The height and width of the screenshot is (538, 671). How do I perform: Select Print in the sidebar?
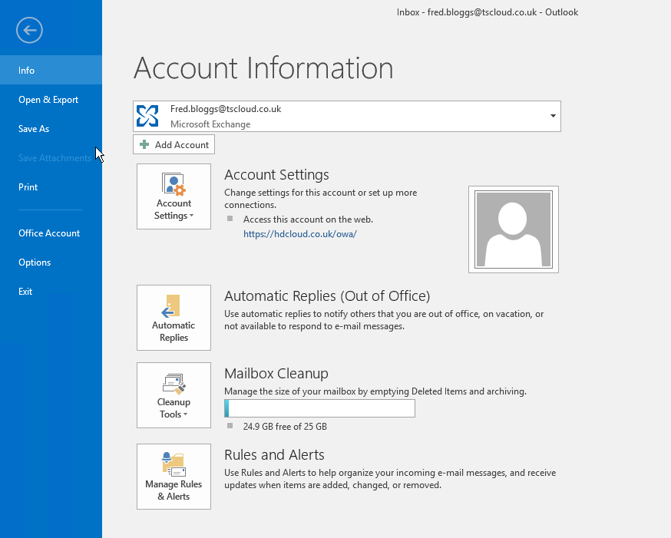(51, 187)
